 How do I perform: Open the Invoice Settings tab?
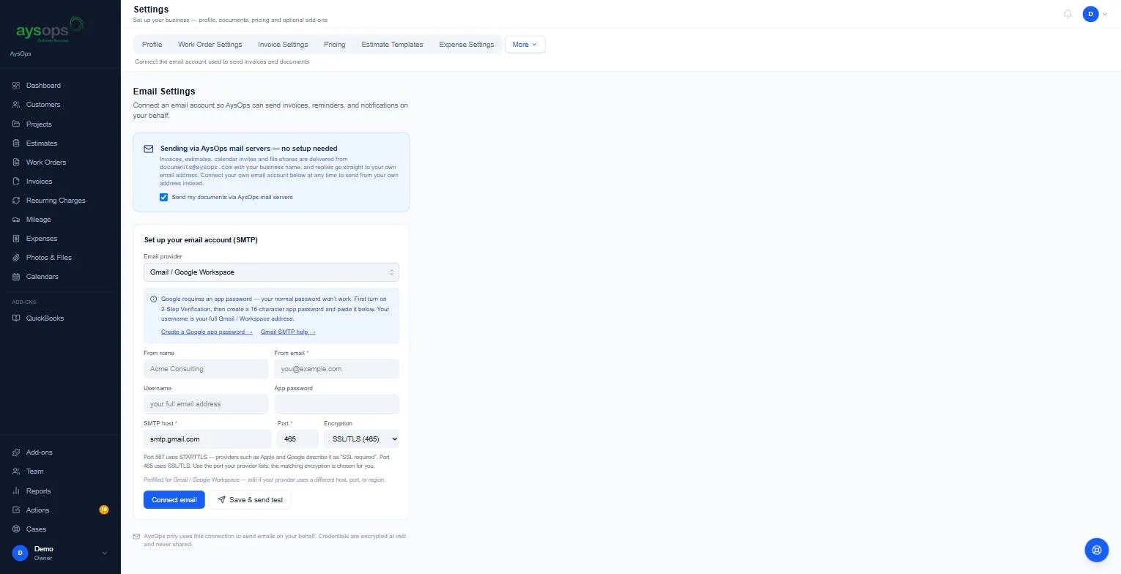[283, 45]
